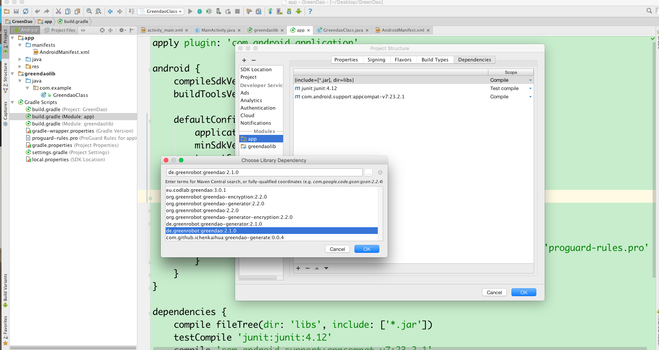This screenshot has height=350, width=659.
Task: Click the Replace icon in toolbar
Action: point(99,11)
